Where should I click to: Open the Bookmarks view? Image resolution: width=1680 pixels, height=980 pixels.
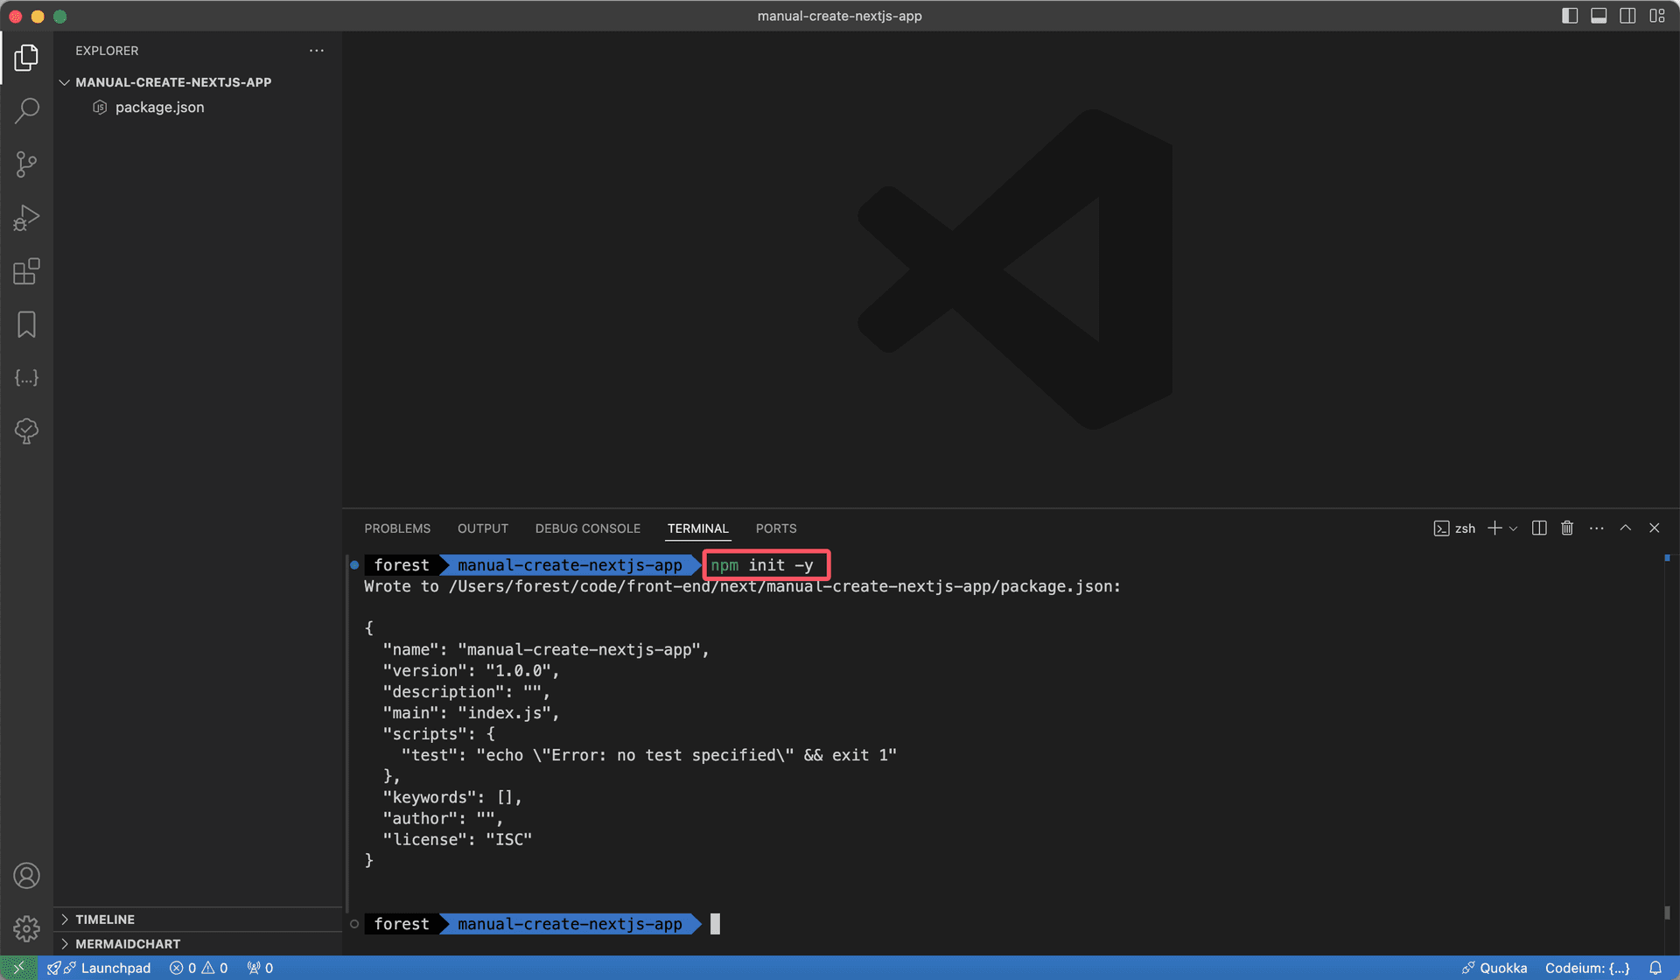coord(26,325)
